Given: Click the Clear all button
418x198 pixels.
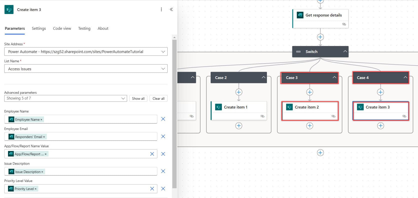Looking at the screenshot, I should coord(159,98).
